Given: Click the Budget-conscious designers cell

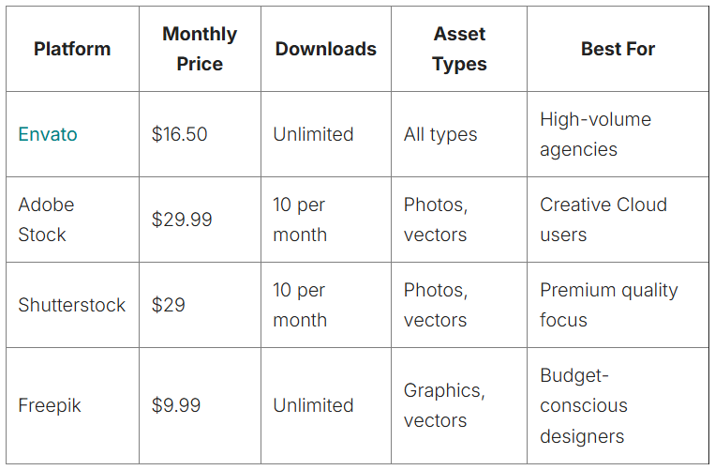Looking at the screenshot, I should [x=584, y=405].
